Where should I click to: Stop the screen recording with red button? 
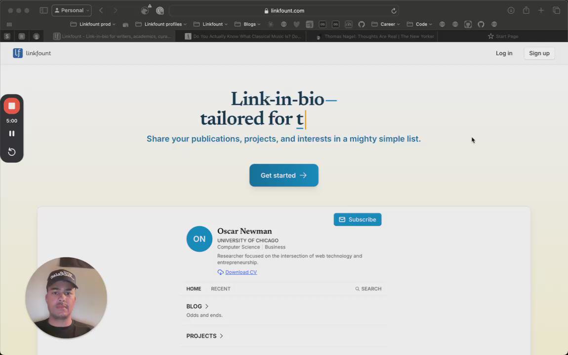11,106
